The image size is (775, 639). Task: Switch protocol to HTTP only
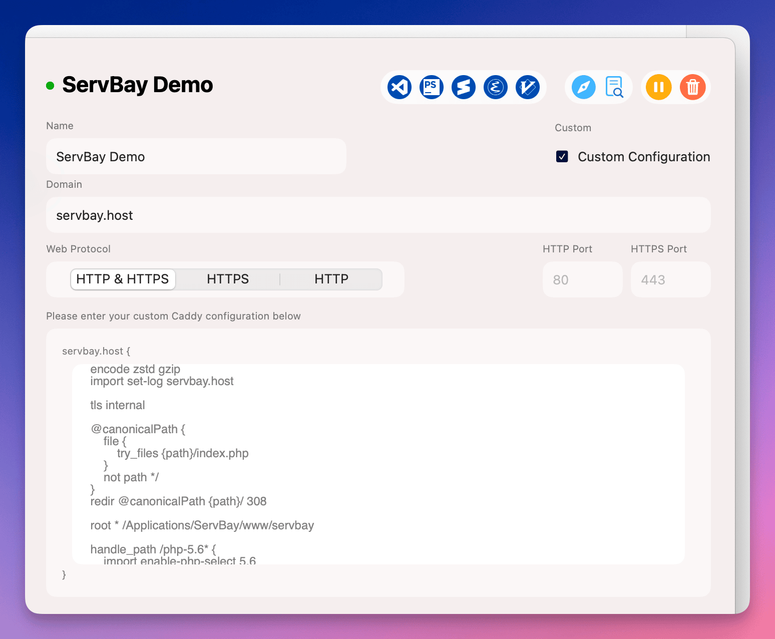coord(331,279)
